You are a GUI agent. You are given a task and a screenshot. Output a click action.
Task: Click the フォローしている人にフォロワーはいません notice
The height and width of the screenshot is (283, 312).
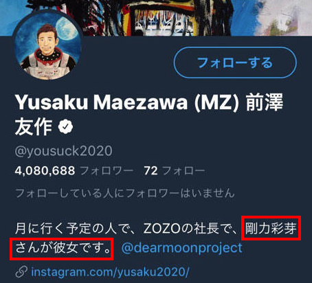125,193
